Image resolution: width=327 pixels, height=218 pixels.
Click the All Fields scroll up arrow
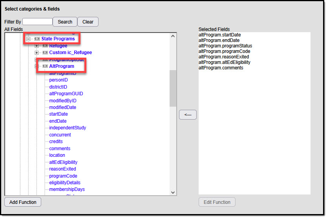[x=173, y=36]
